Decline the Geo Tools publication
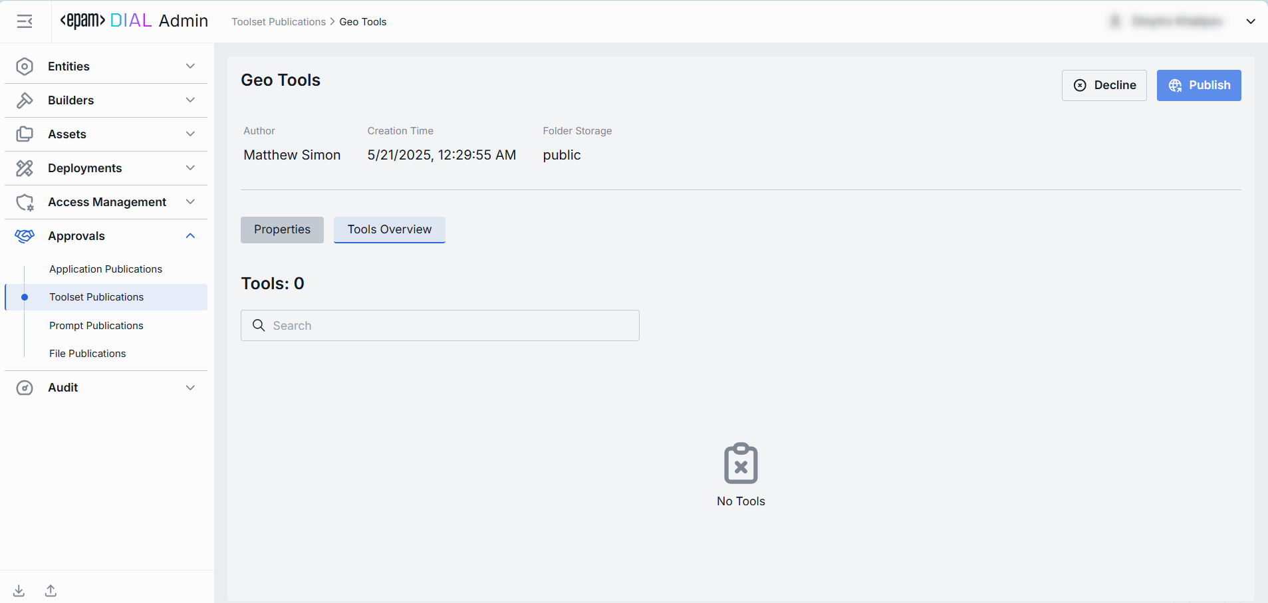1268x603 pixels. pyautogui.click(x=1104, y=86)
